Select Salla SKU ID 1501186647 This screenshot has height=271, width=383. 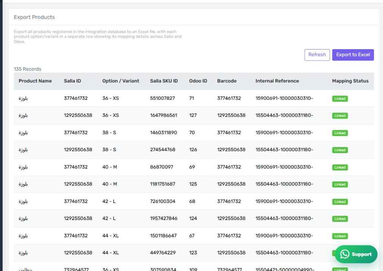(163, 236)
